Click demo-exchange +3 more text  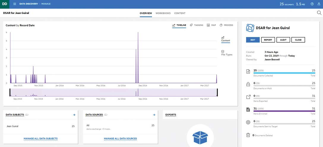[x=99, y=129]
